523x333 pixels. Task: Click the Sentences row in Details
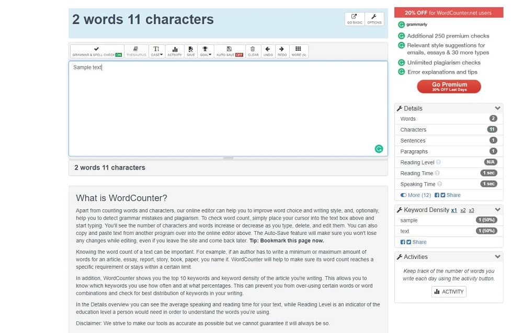449,140
